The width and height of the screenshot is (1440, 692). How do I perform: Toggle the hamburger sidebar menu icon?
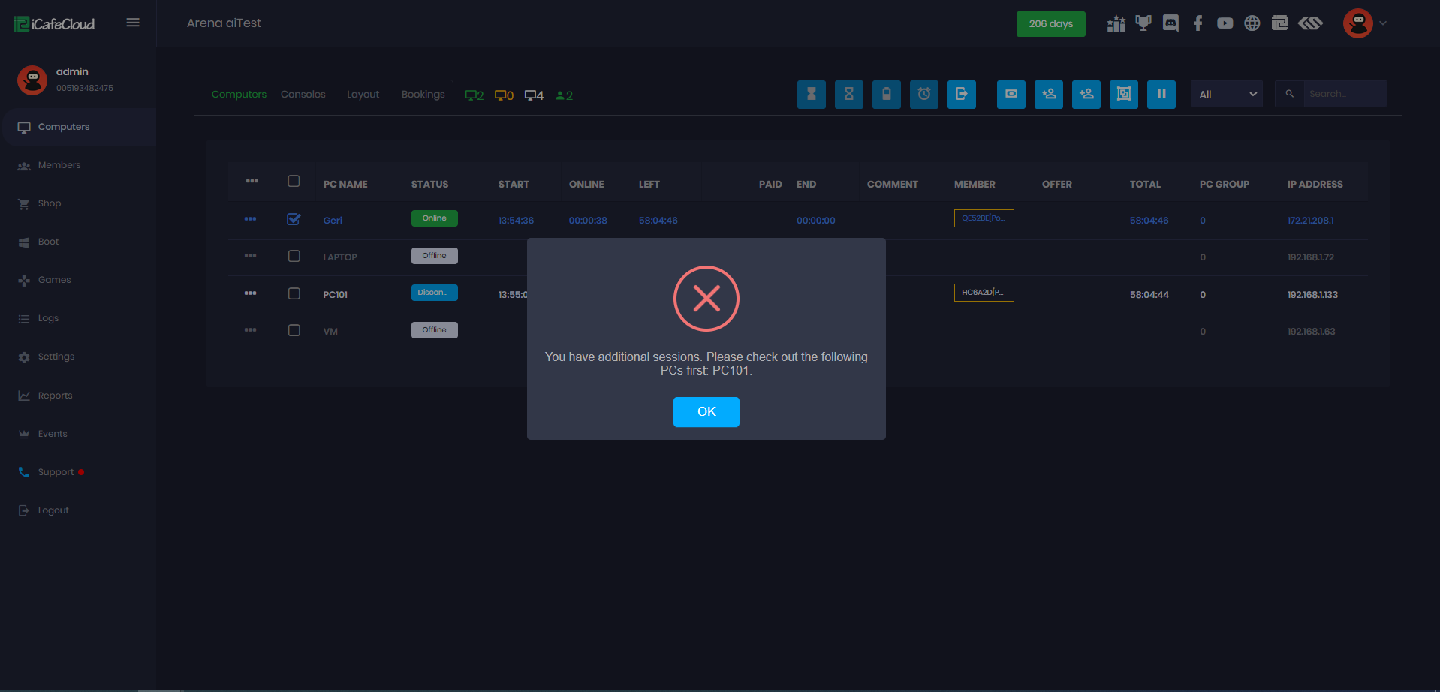tap(133, 23)
